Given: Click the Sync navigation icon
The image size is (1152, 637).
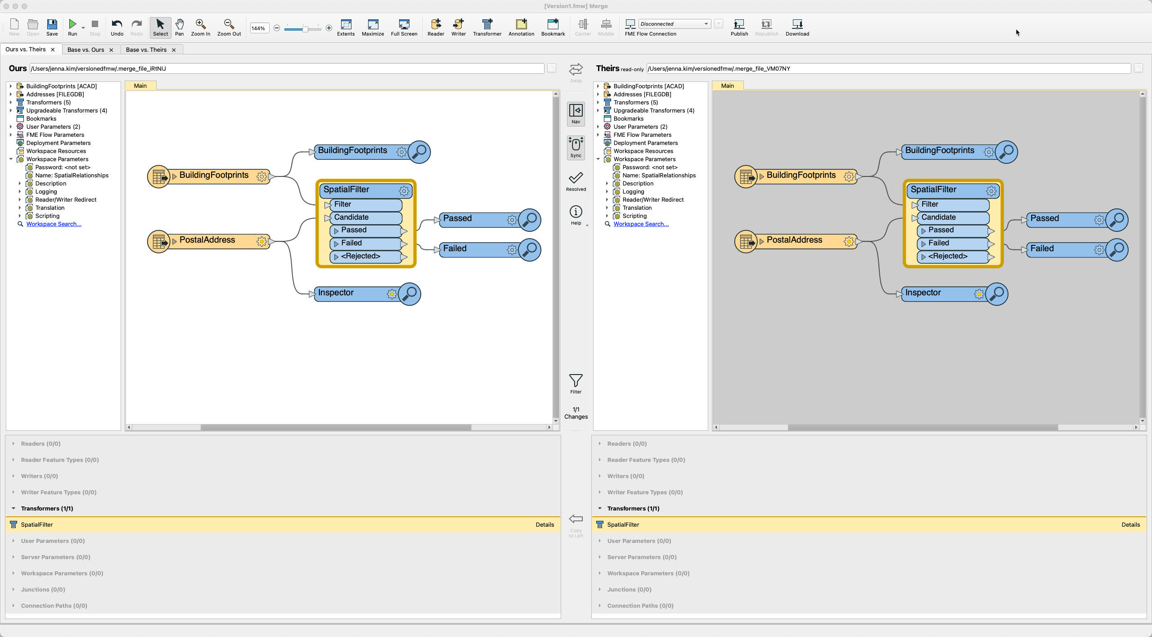Looking at the screenshot, I should pos(576,147).
